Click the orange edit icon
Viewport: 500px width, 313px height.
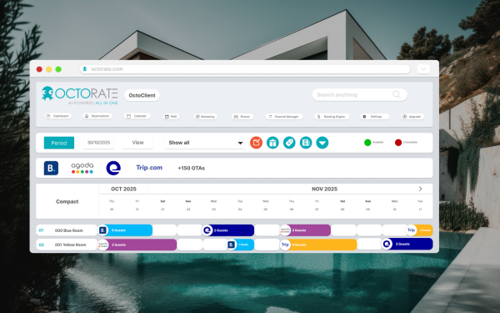[x=256, y=143]
